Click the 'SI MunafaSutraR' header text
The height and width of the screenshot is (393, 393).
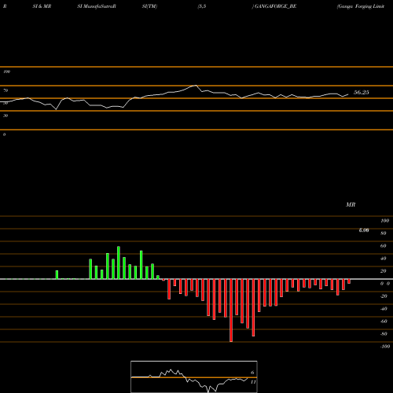97,6
